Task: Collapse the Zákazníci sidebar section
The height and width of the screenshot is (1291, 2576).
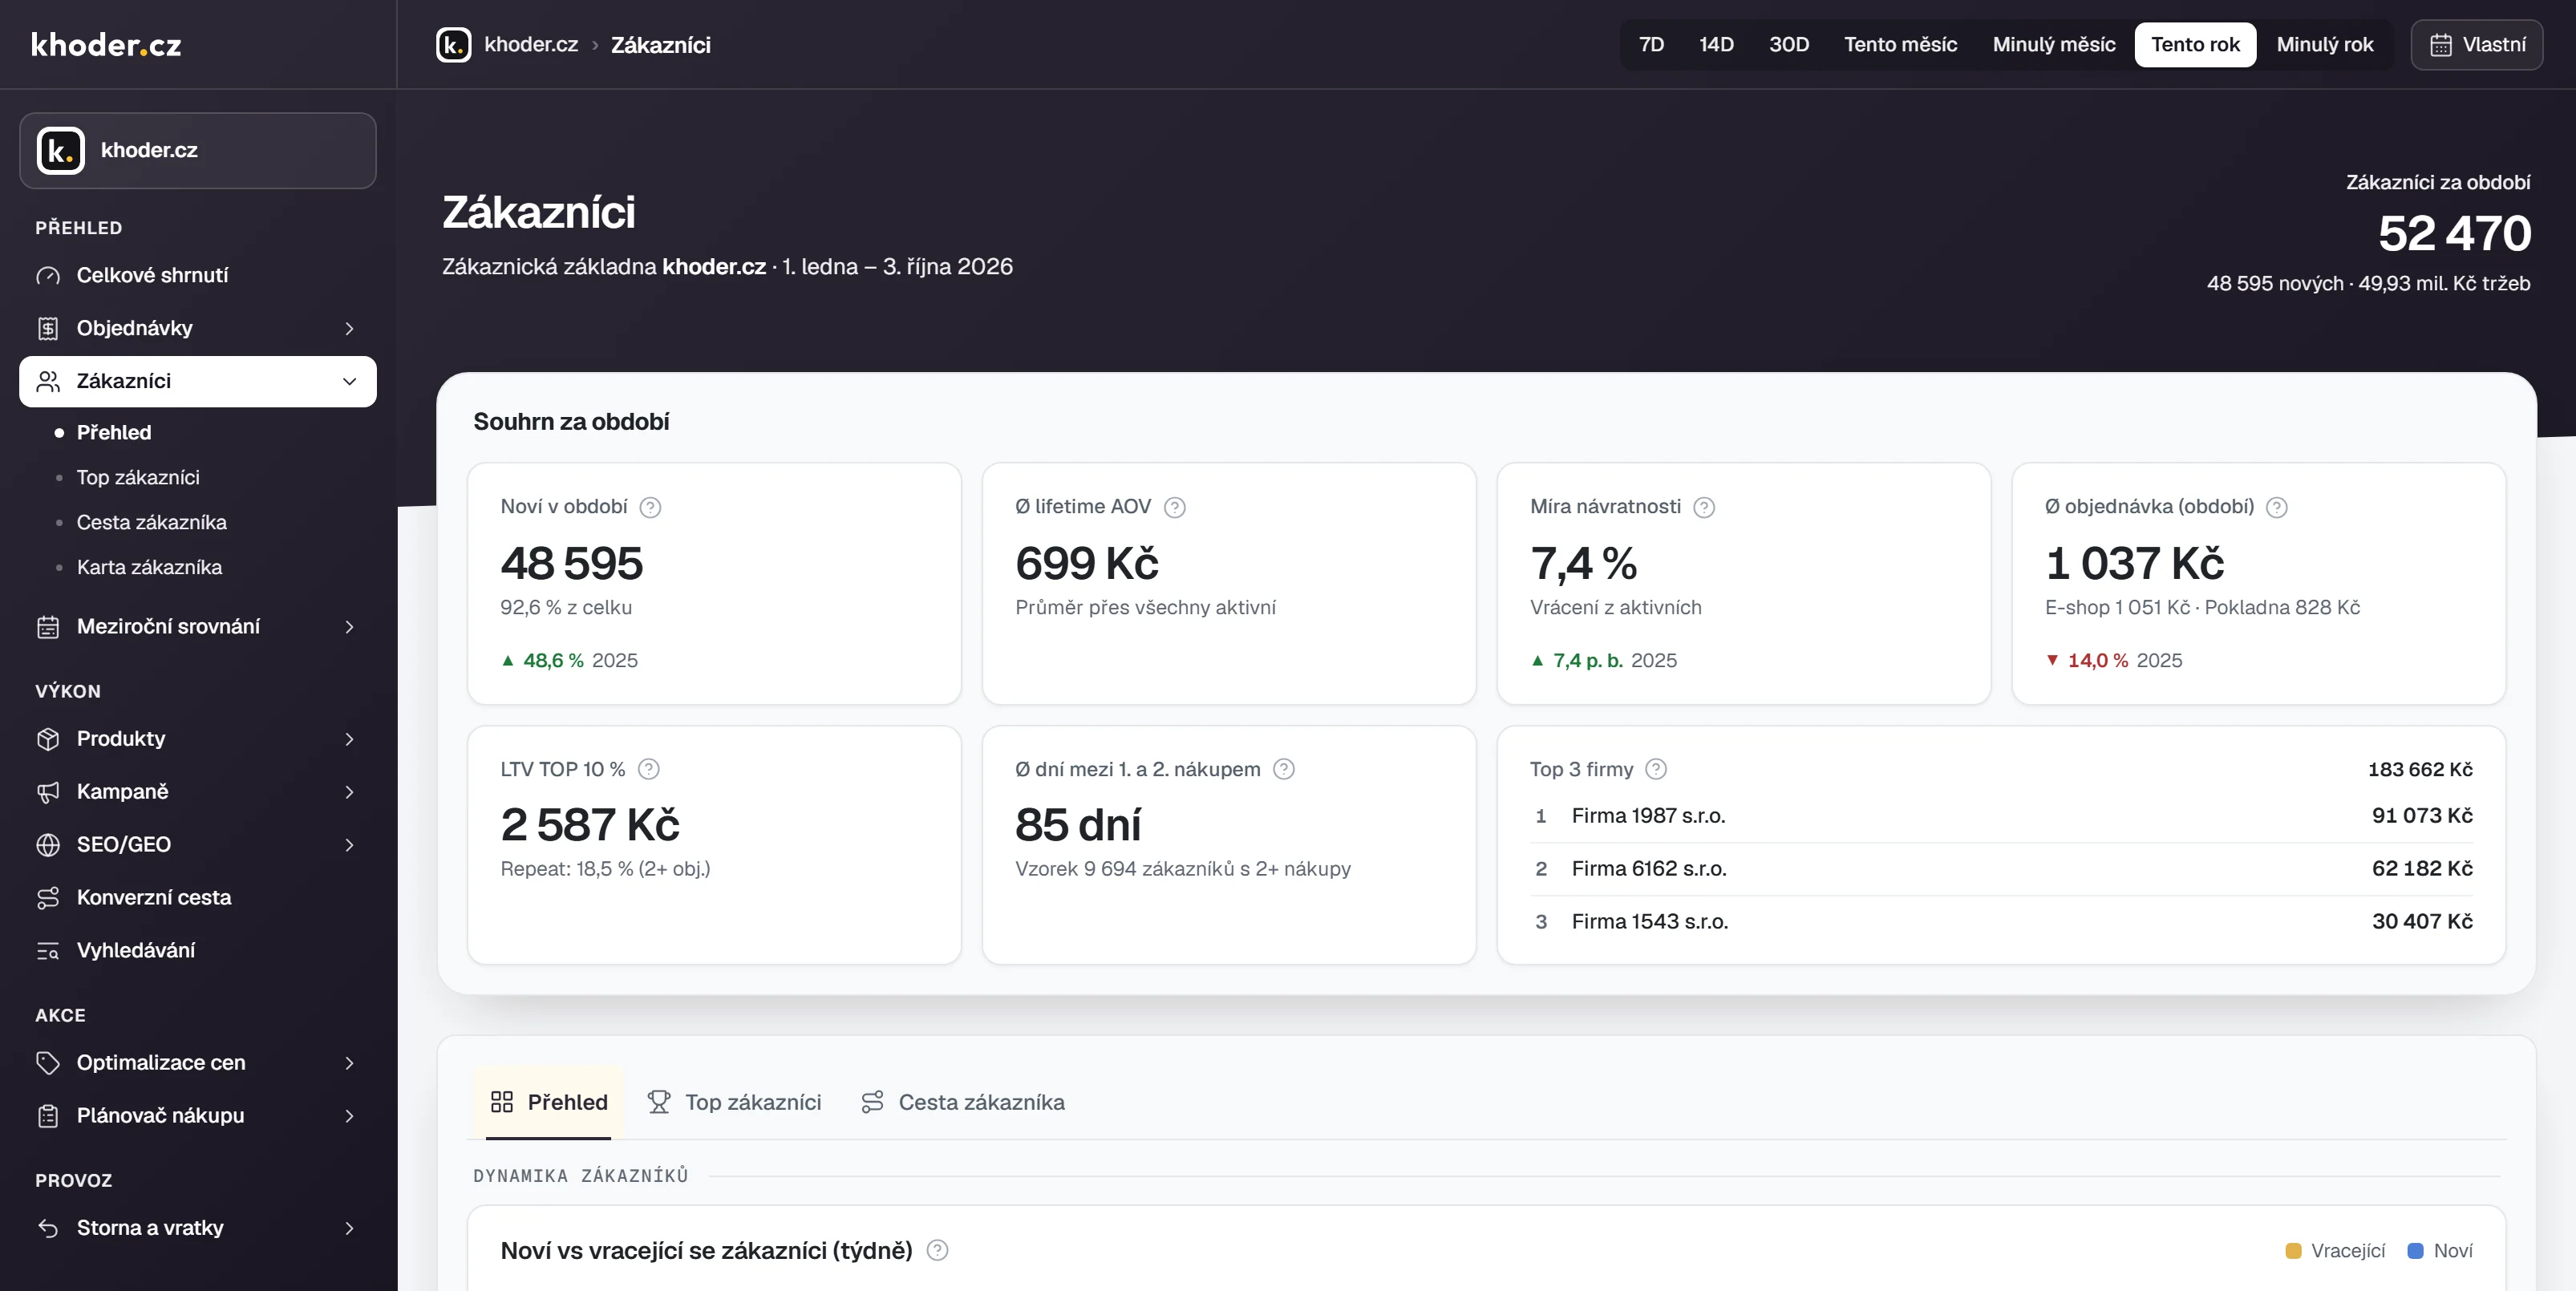Action: tap(198, 381)
